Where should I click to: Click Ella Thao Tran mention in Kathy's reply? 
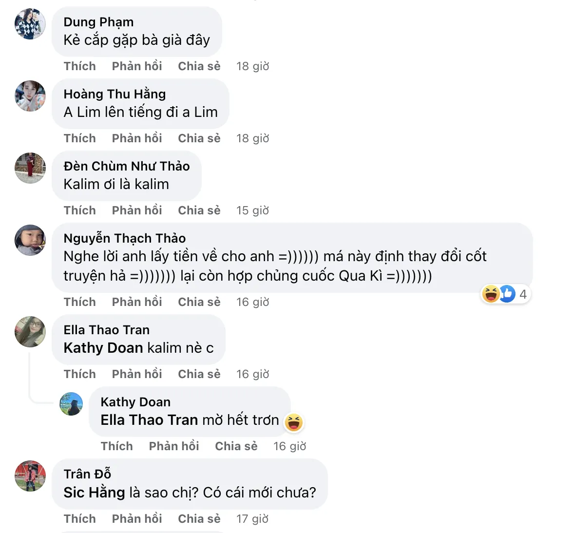149,420
